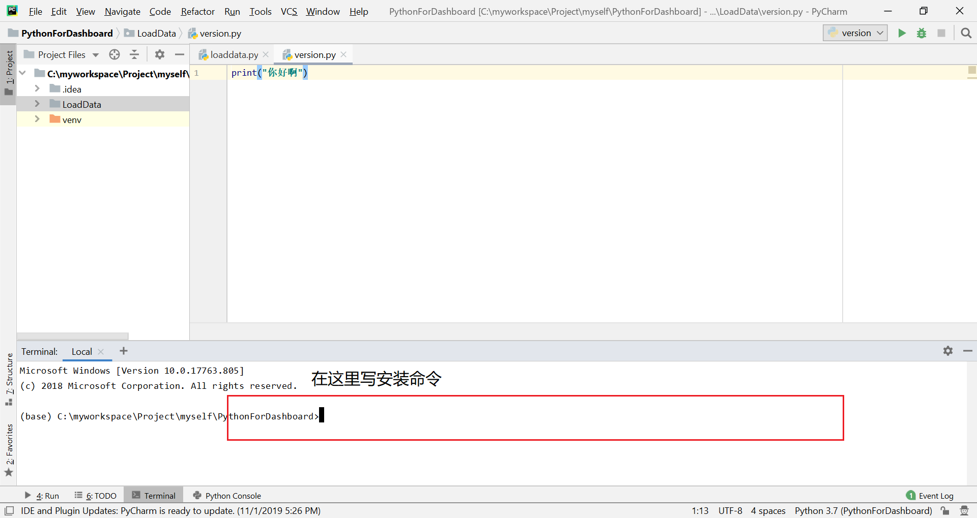Open terminal panel settings gear
The width and height of the screenshot is (977, 518).
coord(948,351)
